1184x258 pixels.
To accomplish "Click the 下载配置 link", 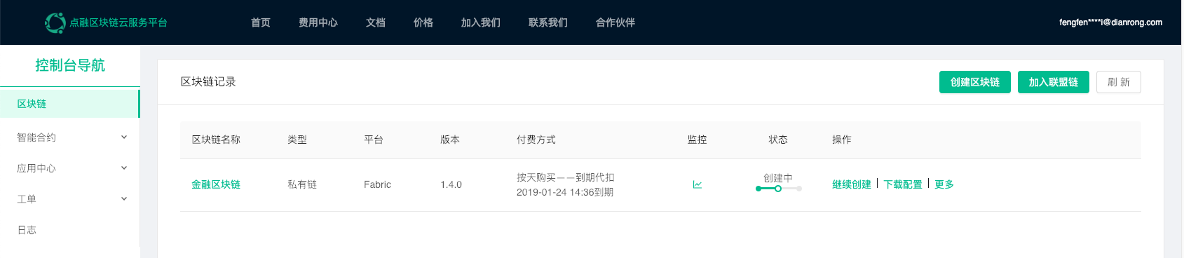I will [903, 184].
